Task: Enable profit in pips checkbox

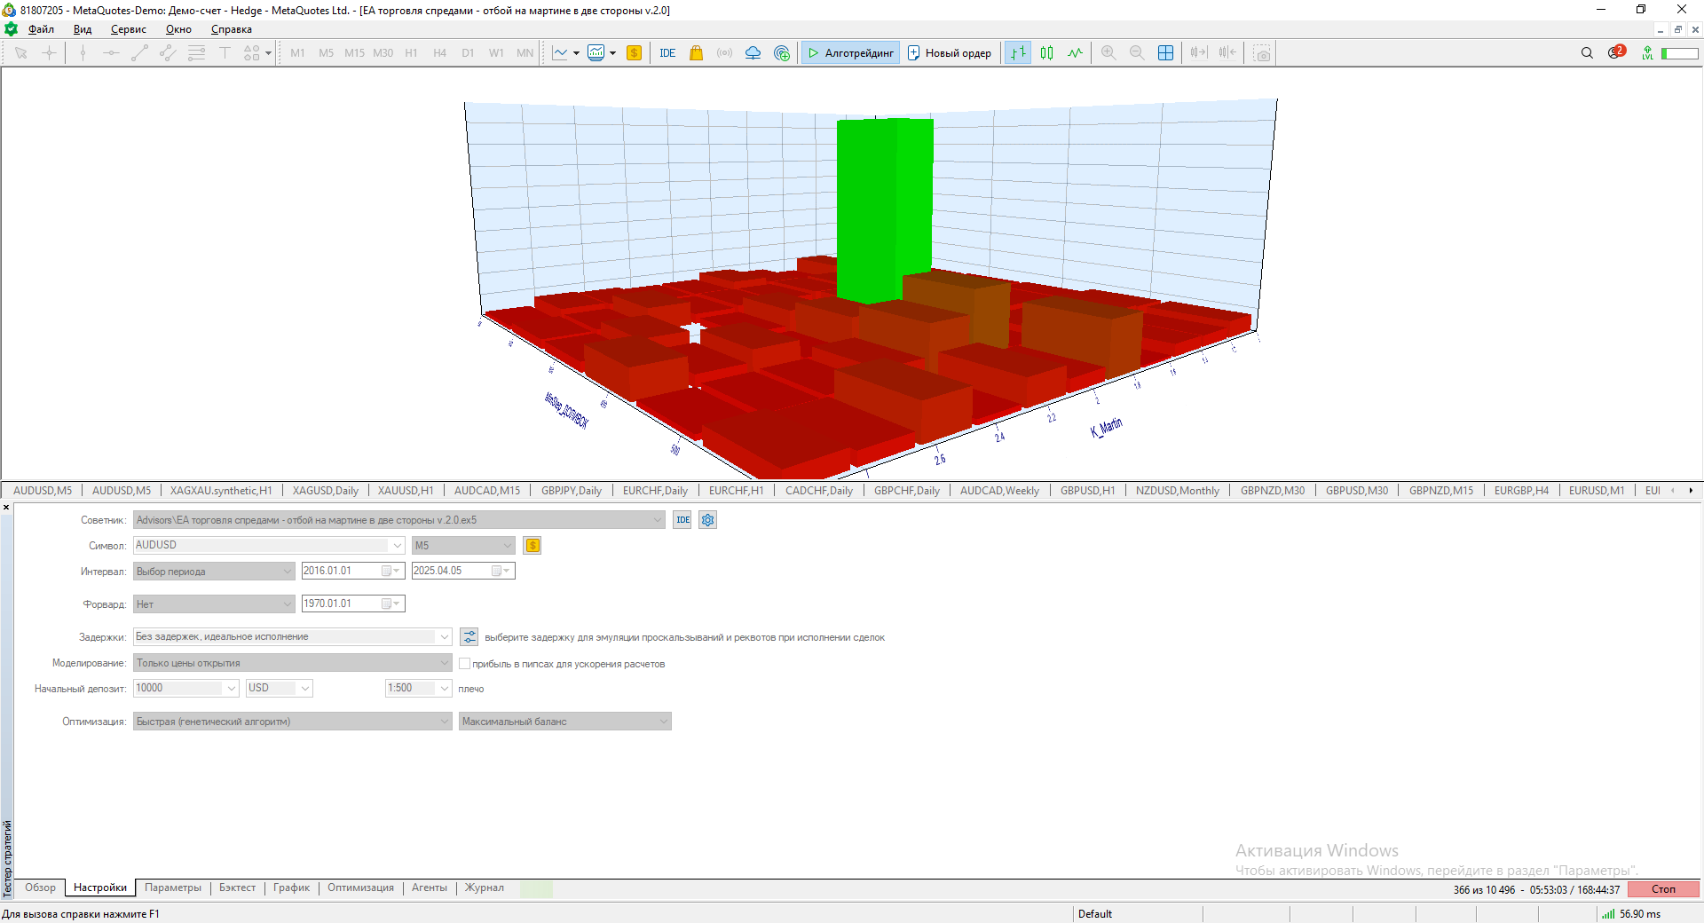Action: (x=464, y=664)
